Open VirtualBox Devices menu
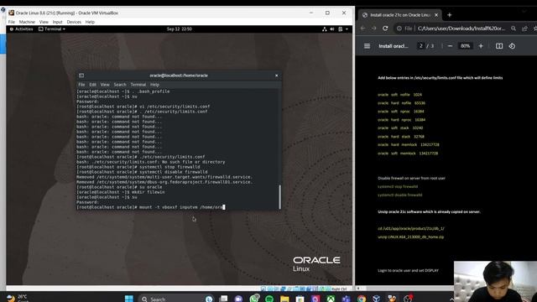 coord(74,22)
